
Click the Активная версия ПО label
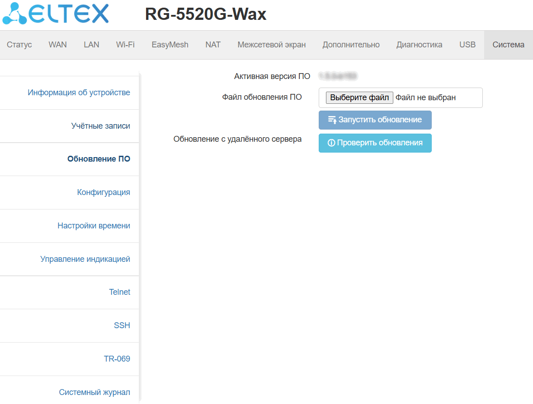coord(272,76)
